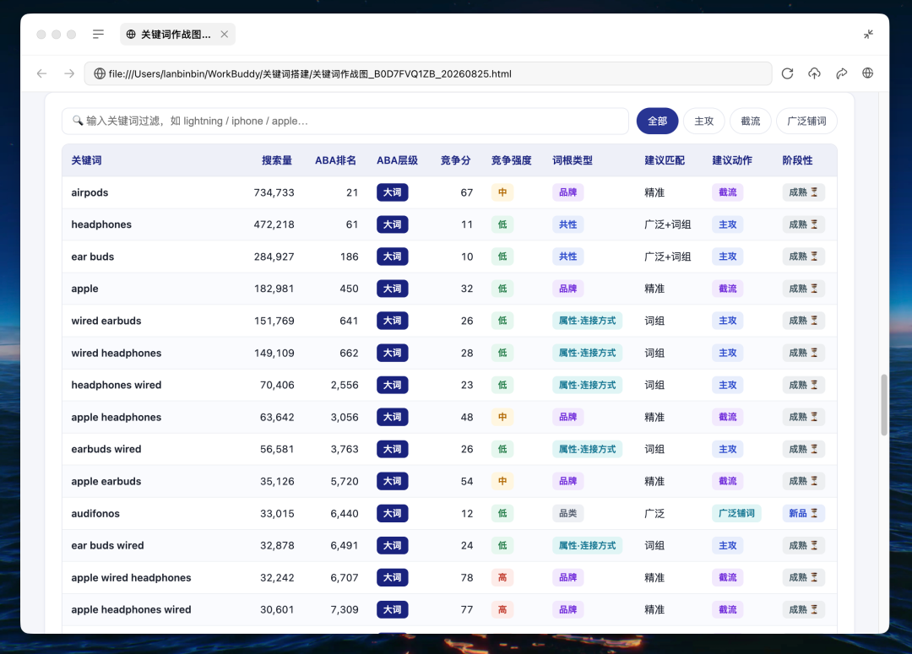Click the keyword filter search box
912x654 pixels.
tap(345, 121)
